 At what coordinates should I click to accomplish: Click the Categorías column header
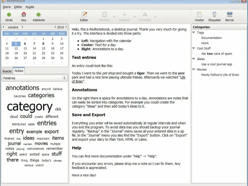click(x=219, y=27)
